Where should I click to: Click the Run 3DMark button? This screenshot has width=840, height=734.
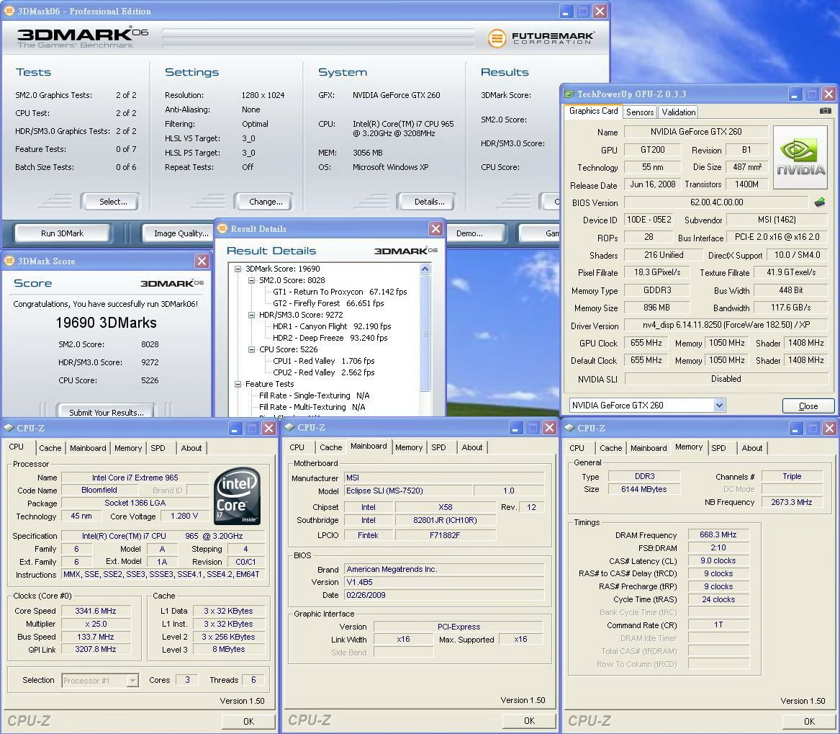(62, 233)
